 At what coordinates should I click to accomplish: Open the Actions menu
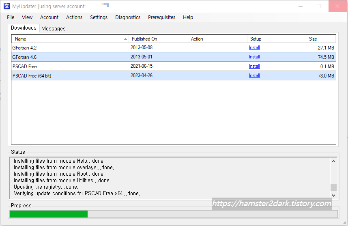click(x=74, y=17)
